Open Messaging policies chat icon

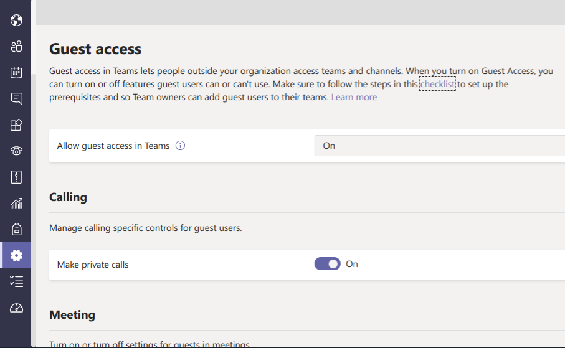[17, 98]
